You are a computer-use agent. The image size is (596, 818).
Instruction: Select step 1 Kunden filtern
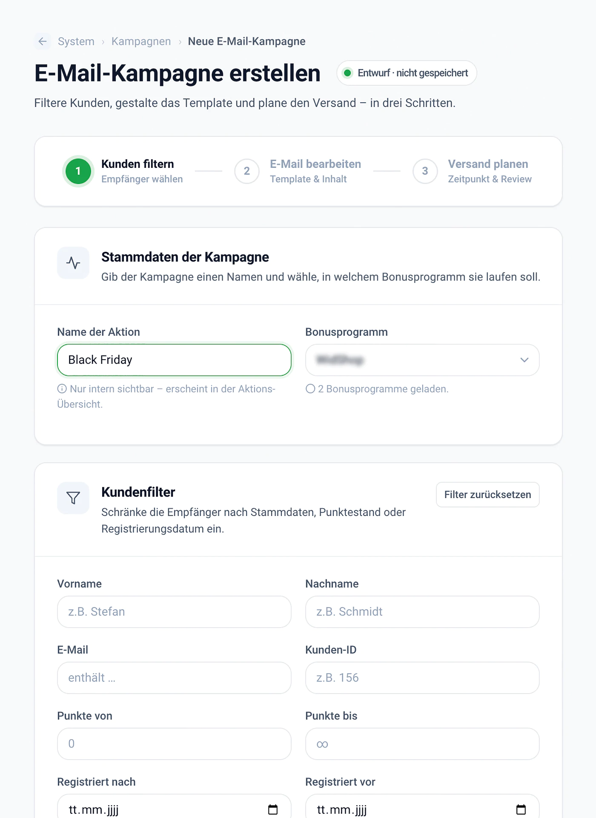click(x=123, y=171)
